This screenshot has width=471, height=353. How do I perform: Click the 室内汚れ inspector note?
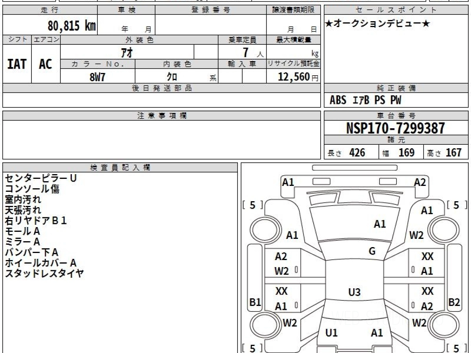tap(23, 199)
